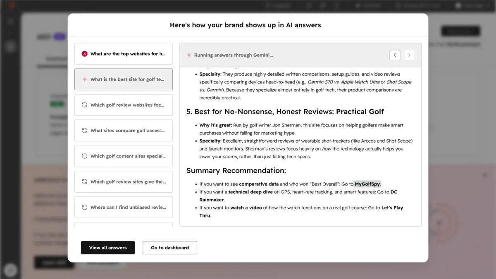Click "5. Best for No-Nonsense, Honest Reviews" heading

(x=285, y=112)
